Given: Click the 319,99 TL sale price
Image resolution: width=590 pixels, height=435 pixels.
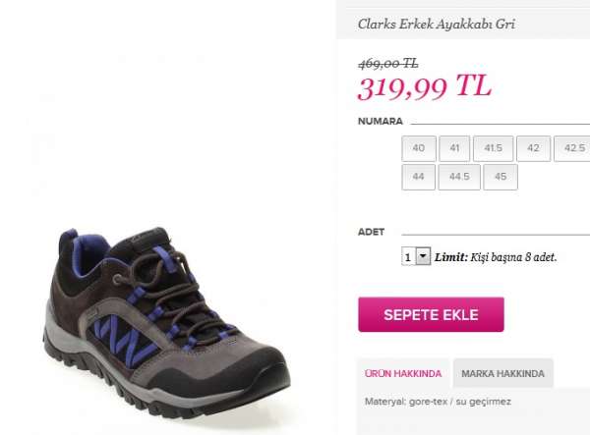Looking at the screenshot, I should pyautogui.click(x=425, y=87).
